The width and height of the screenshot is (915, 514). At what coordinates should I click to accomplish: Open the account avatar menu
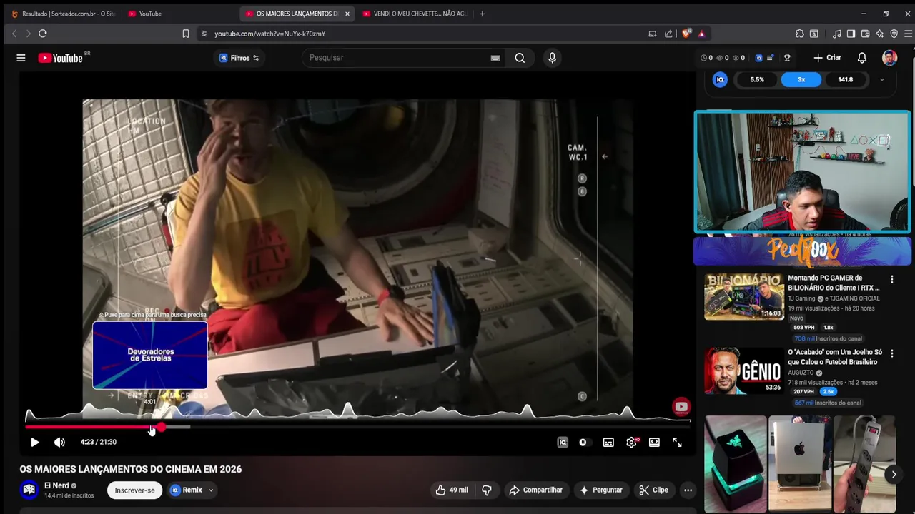889,58
